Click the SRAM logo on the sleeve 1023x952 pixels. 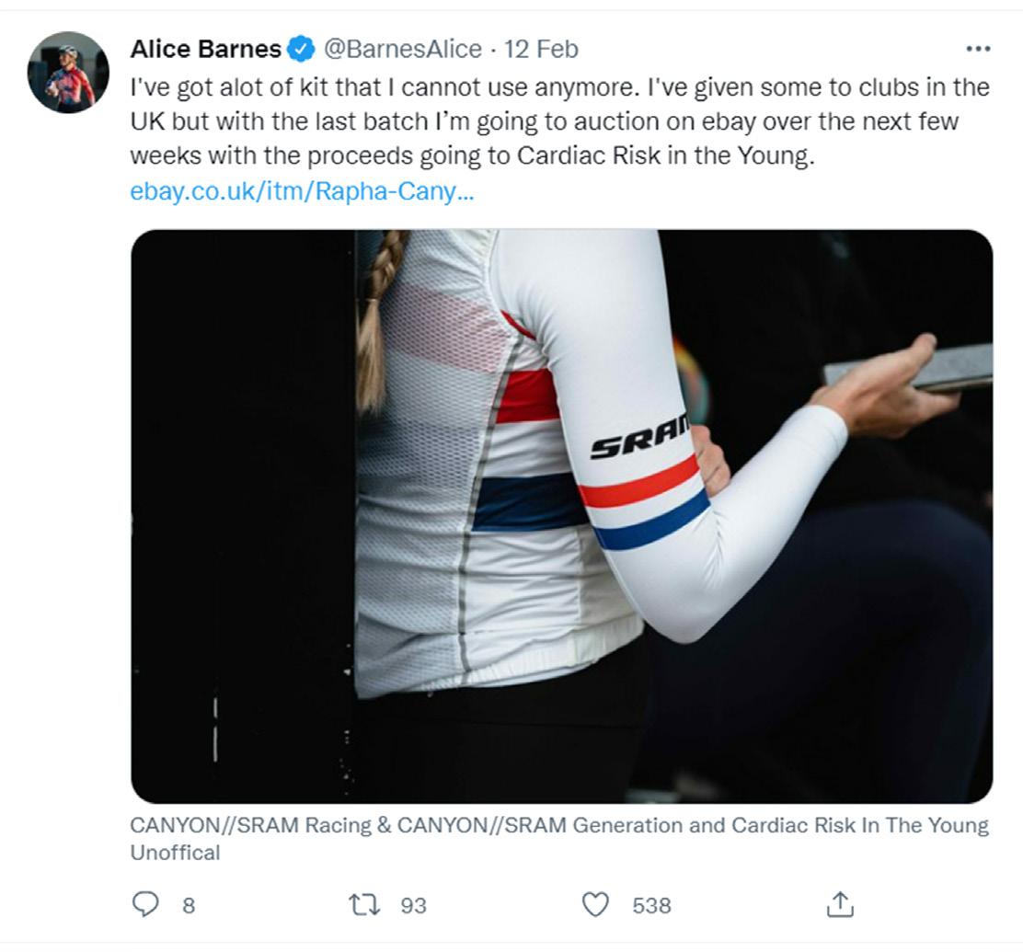[640, 440]
